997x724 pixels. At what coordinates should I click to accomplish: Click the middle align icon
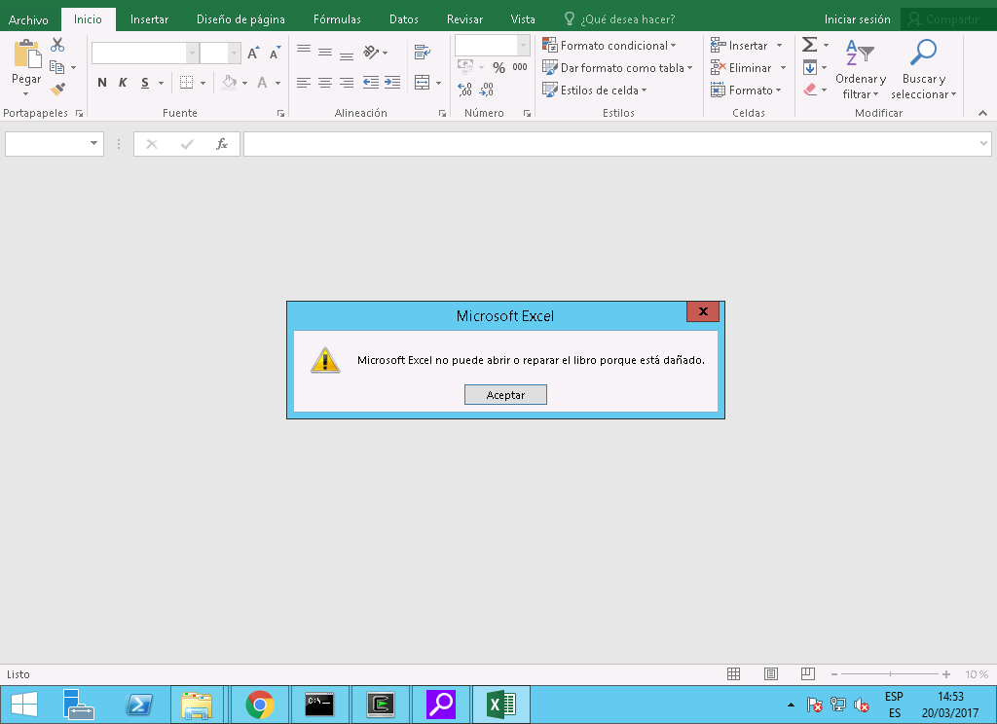point(325,53)
